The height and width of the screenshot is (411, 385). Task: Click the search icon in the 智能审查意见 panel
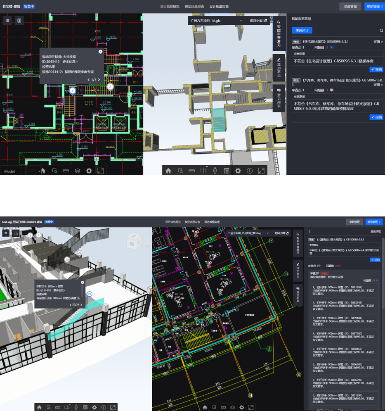tap(381, 31)
